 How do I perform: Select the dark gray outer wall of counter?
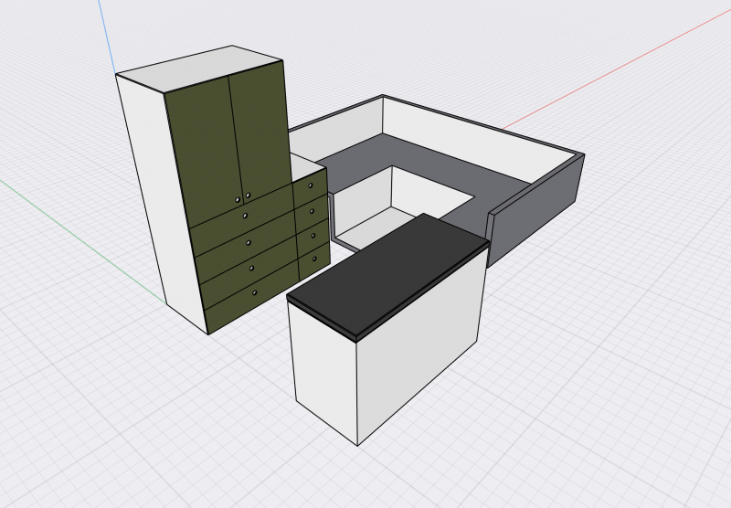(536, 210)
